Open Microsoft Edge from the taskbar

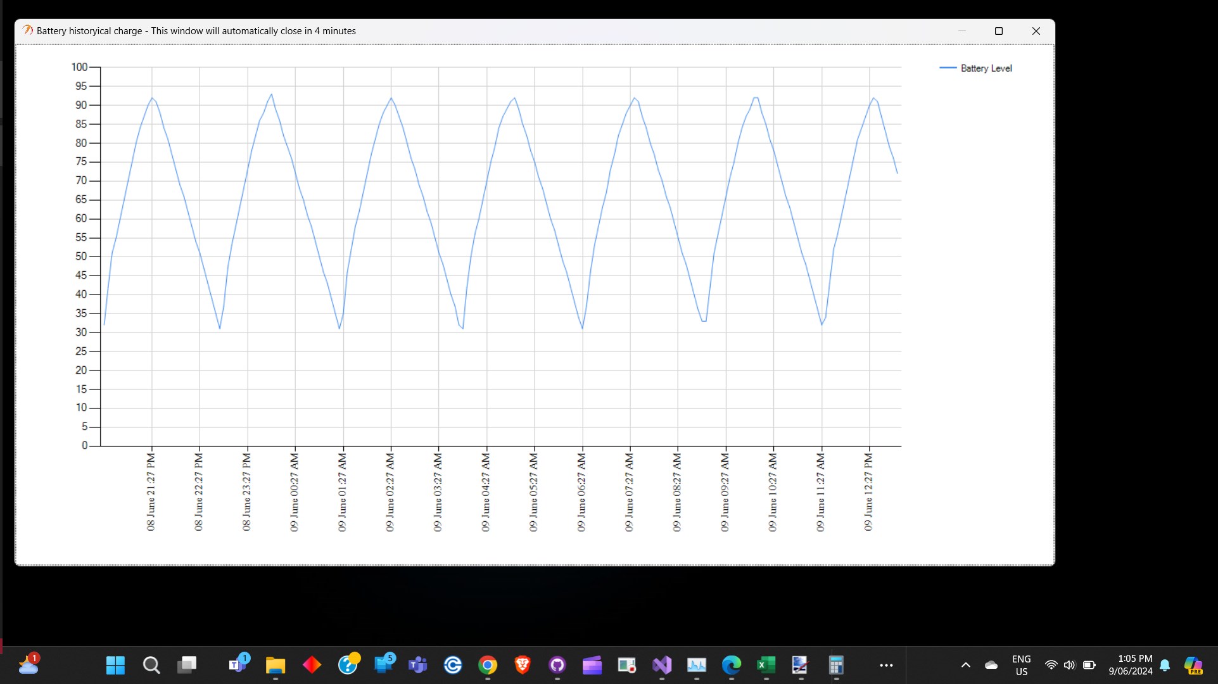(x=732, y=665)
